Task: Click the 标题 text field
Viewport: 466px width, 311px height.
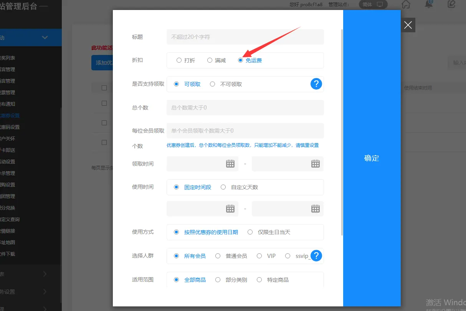Action: click(x=245, y=37)
